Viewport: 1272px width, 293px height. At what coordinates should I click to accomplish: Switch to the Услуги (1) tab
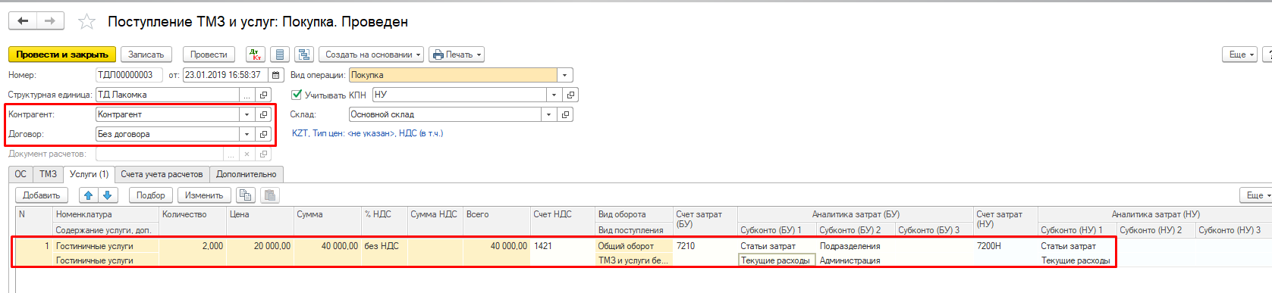click(x=90, y=174)
